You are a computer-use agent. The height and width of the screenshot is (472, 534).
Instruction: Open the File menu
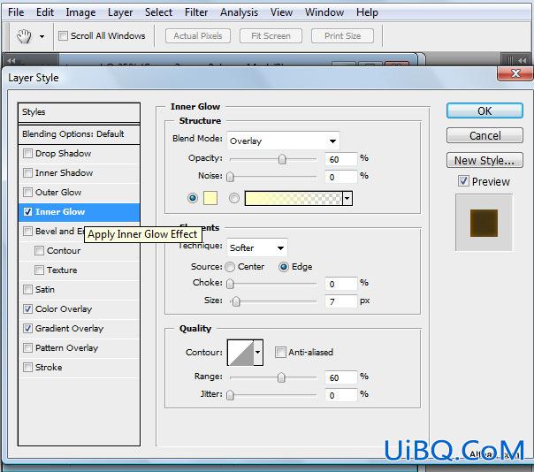16,12
